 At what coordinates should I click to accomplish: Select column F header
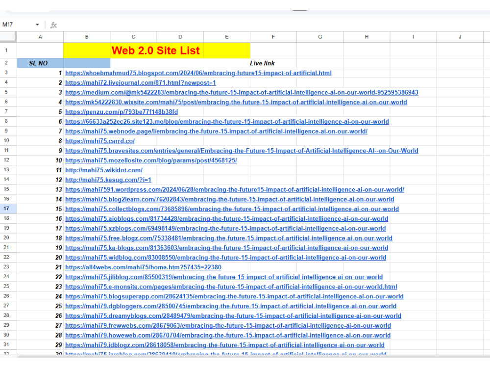(x=273, y=37)
